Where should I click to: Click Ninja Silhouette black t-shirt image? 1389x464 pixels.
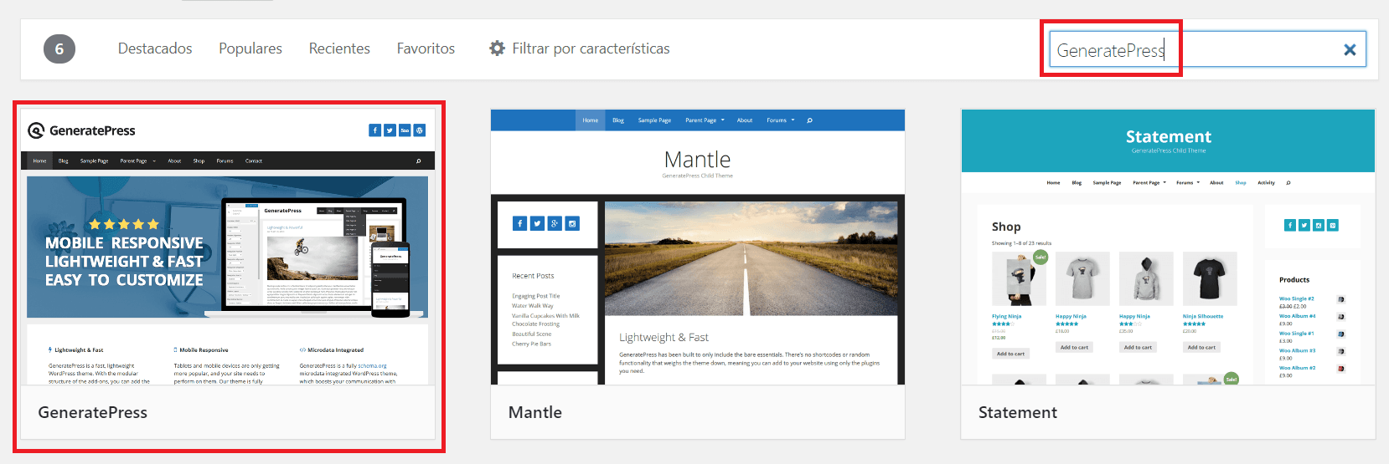[1210, 279]
